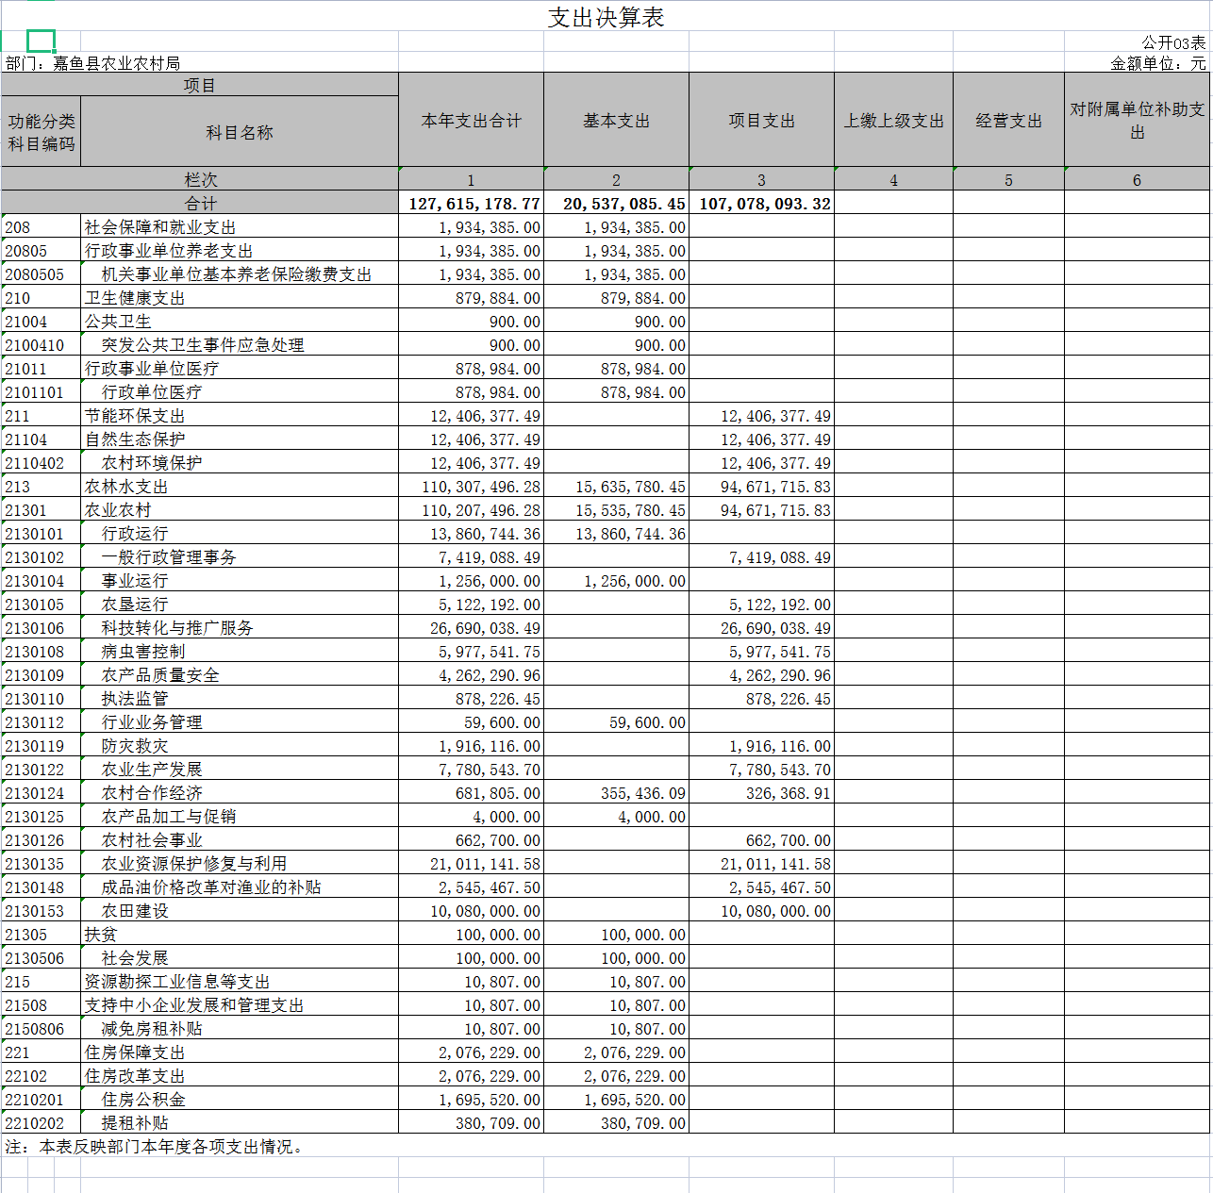Viewport: 1213px width, 1193px height.
Task: Select the total cell 127,615,178.77
Action: (474, 204)
